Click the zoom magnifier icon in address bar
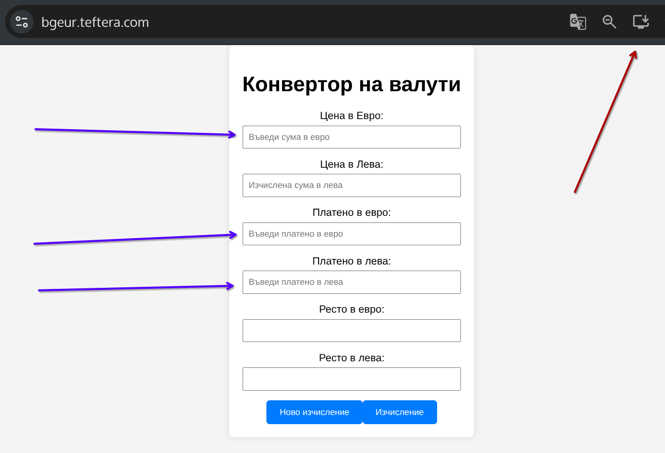Image resolution: width=665 pixels, height=453 pixels. (609, 22)
